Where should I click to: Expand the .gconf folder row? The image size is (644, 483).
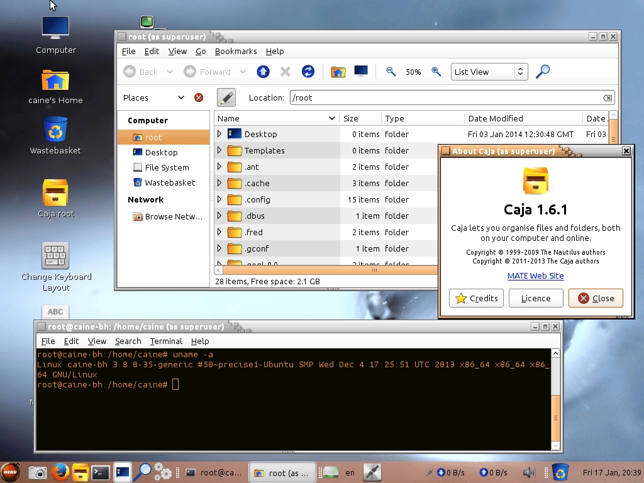[x=219, y=248]
